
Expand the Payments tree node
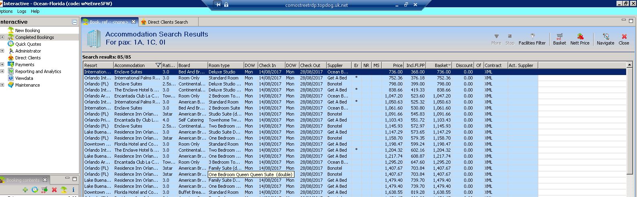(x=2, y=64)
